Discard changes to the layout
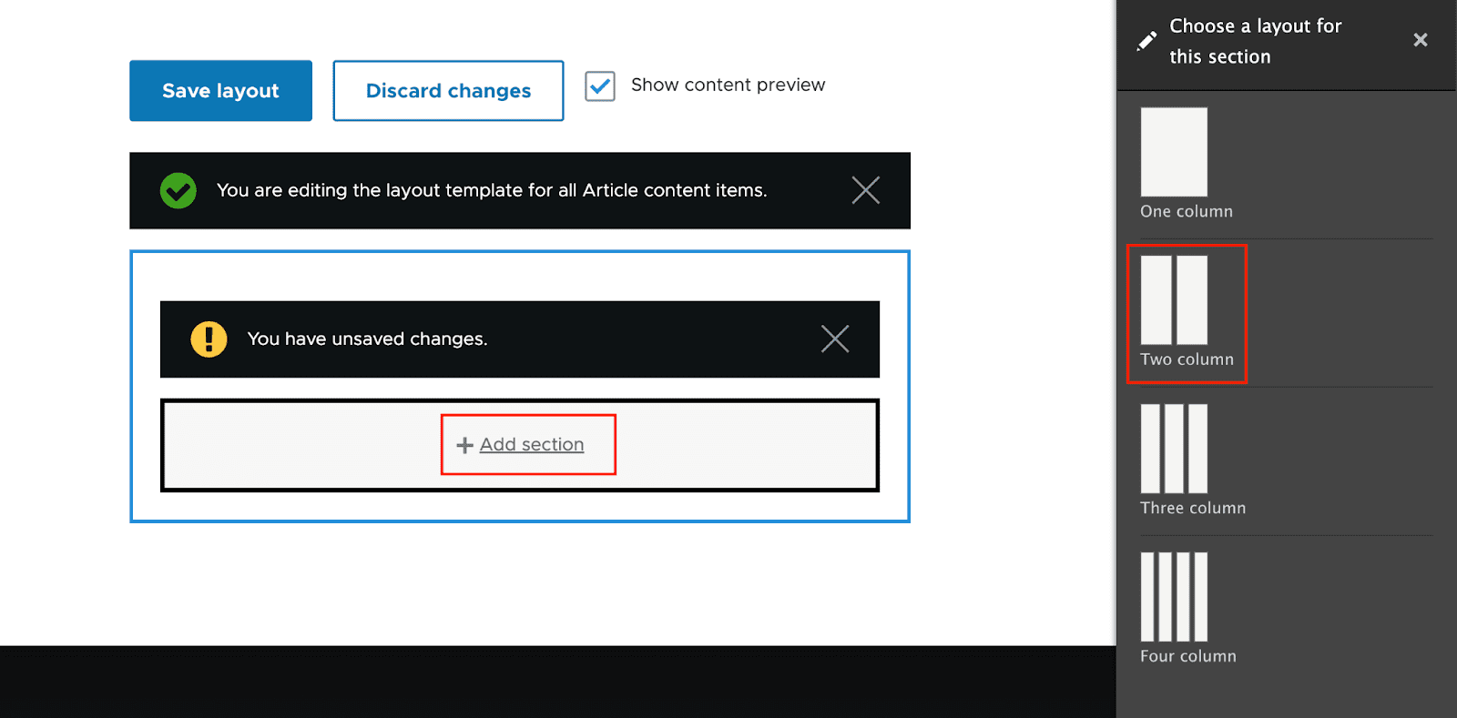The image size is (1457, 718). point(448,91)
